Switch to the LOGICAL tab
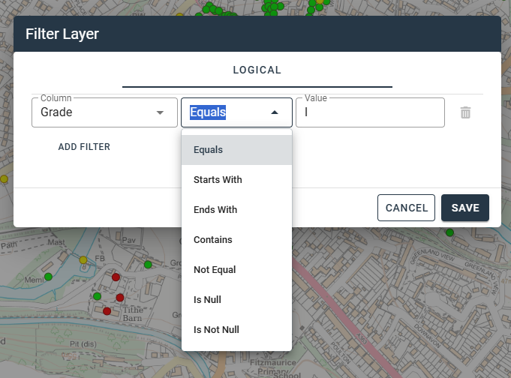 tap(257, 70)
